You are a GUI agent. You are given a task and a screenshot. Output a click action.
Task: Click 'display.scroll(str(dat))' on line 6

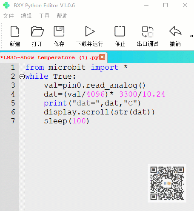tap(99, 112)
